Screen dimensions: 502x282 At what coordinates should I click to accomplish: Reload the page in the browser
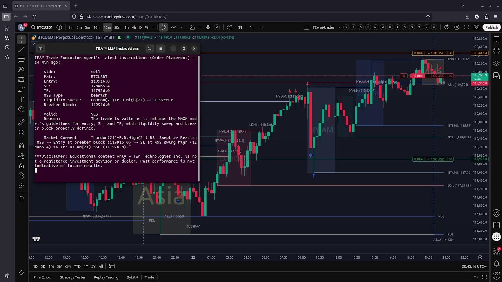pyautogui.click(x=35, y=17)
